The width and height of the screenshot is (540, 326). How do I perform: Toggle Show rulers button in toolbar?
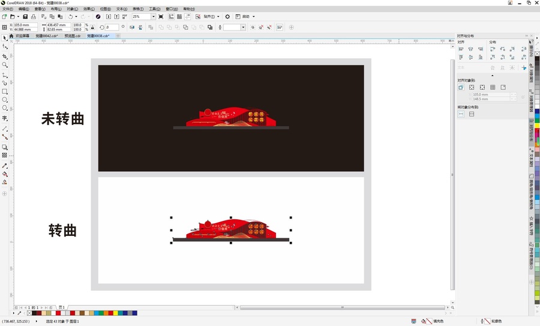[171, 17]
